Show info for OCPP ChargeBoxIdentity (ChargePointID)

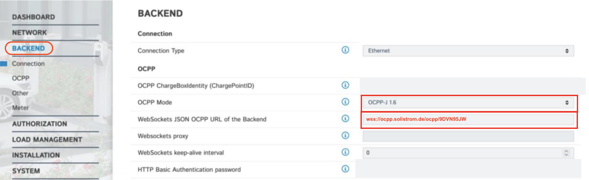[345, 85]
